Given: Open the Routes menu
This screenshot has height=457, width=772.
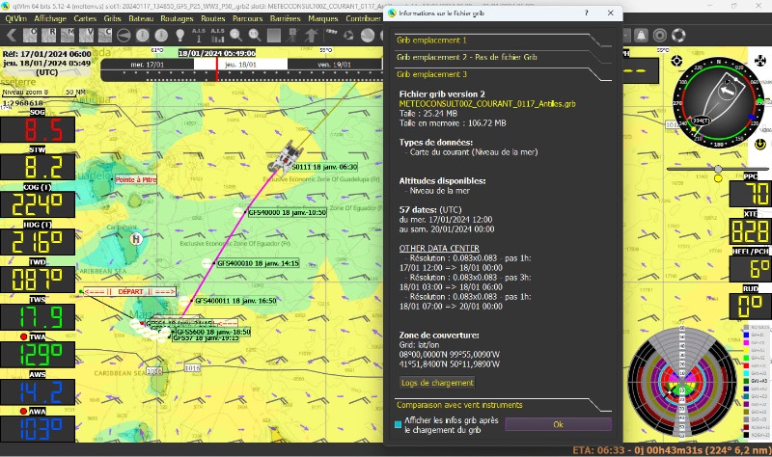Looking at the screenshot, I should click(213, 18).
